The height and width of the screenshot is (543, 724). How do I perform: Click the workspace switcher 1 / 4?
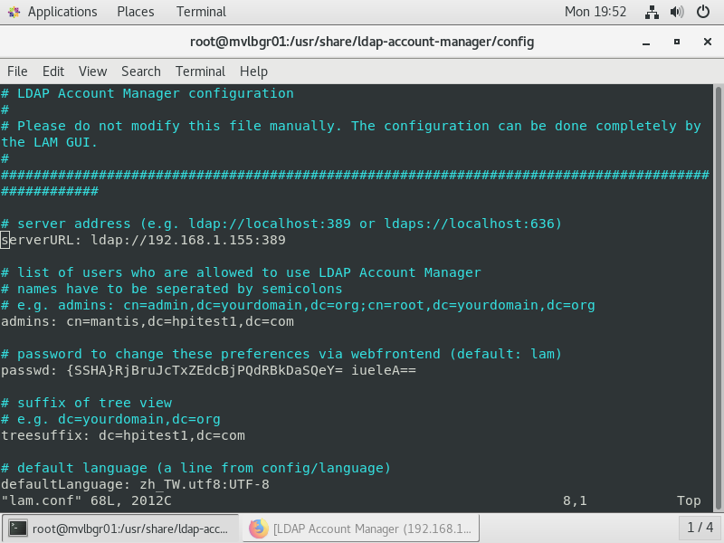pyautogui.click(x=700, y=528)
